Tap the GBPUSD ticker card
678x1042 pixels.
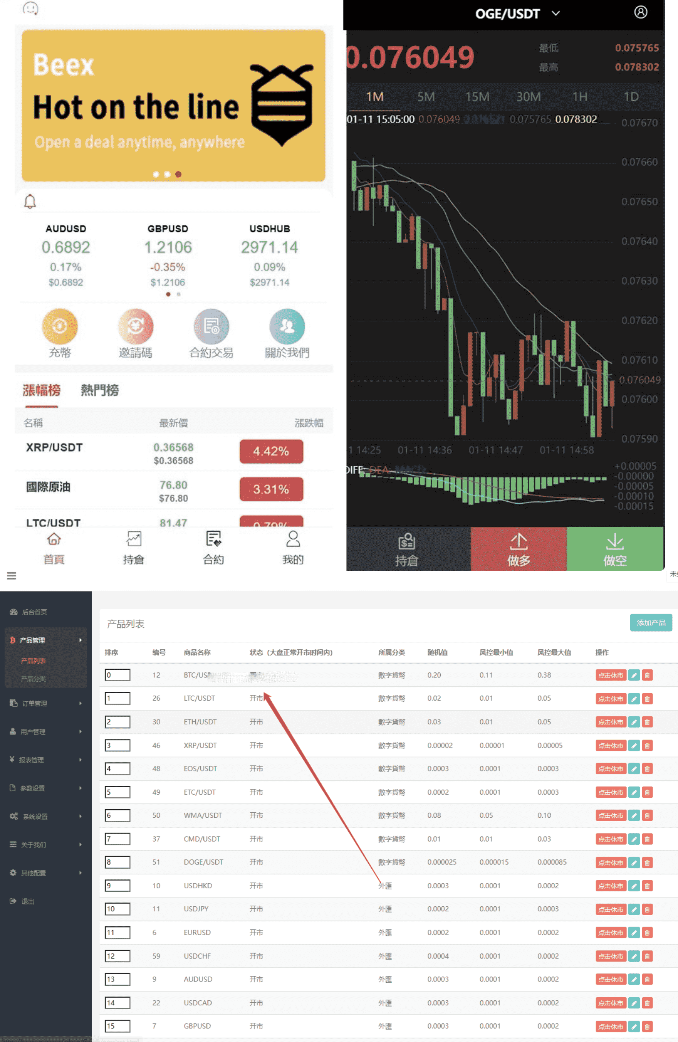168,255
